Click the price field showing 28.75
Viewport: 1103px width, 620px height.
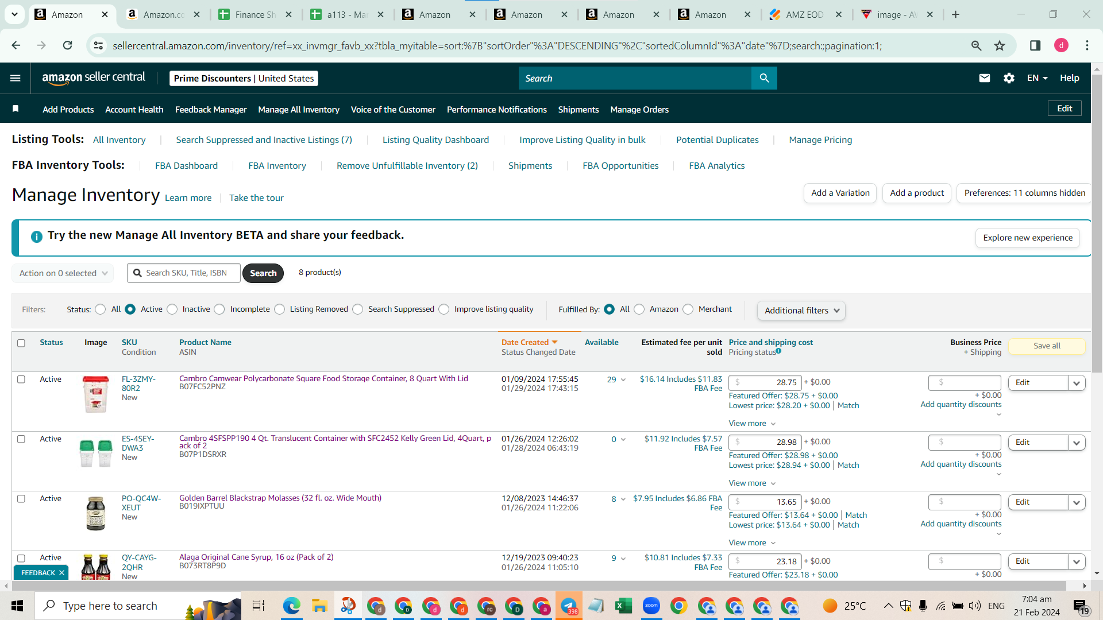(x=766, y=383)
